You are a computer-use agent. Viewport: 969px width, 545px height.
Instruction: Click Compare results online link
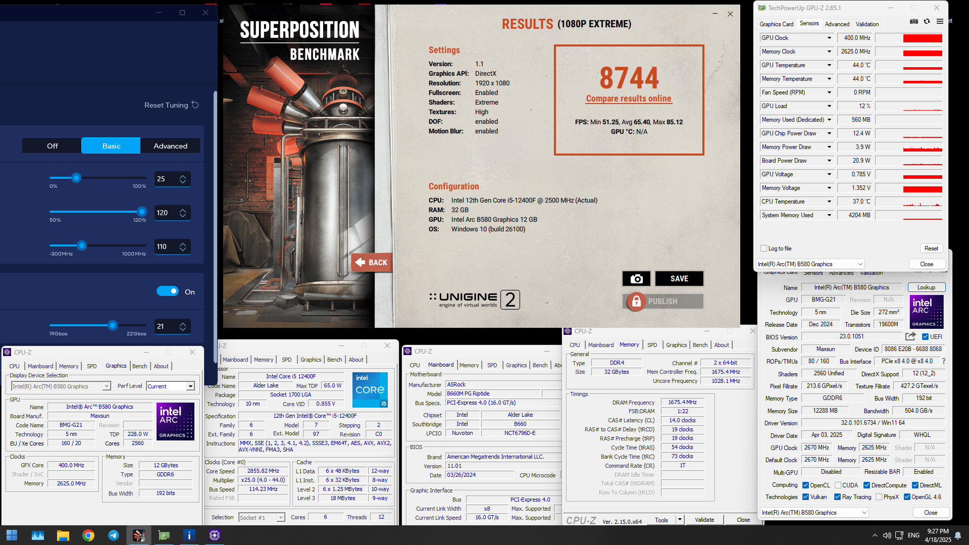point(629,98)
